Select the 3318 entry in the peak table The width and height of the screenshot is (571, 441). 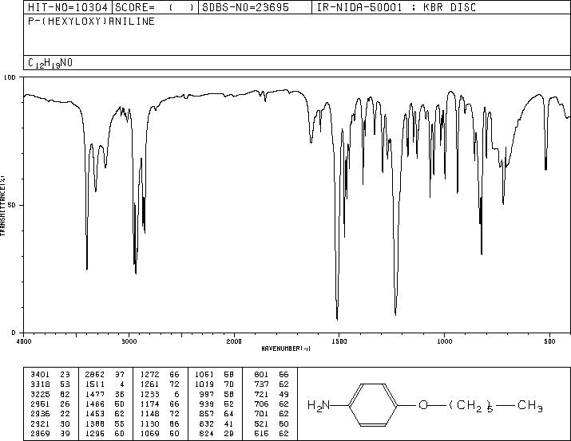pos(40,384)
